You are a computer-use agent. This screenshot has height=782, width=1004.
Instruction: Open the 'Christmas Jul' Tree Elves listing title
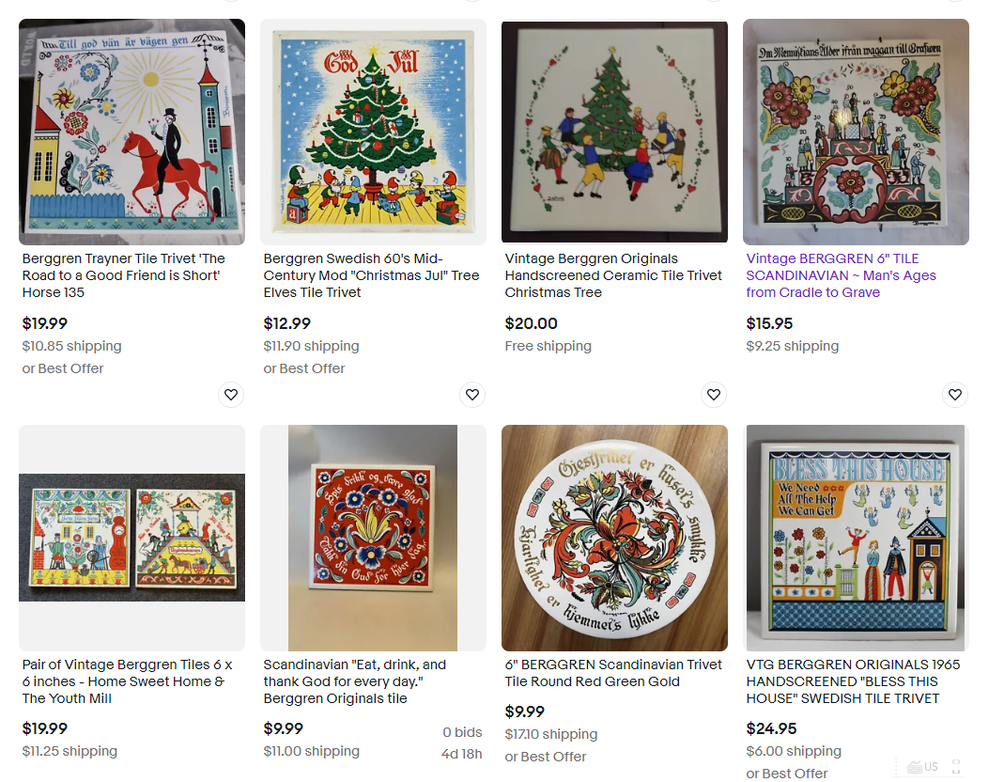coord(371,275)
